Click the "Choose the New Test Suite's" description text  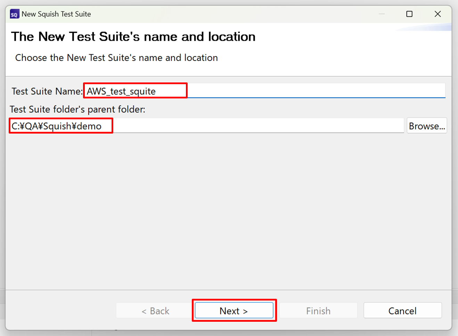(x=116, y=58)
